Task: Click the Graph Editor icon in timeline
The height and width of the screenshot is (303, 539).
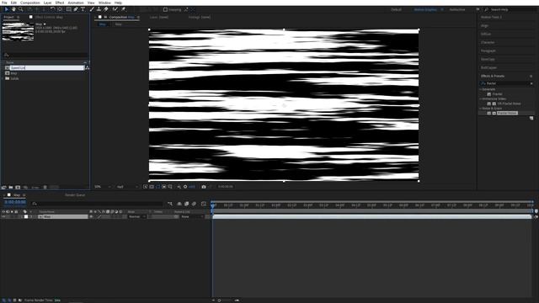Action: coord(204,204)
